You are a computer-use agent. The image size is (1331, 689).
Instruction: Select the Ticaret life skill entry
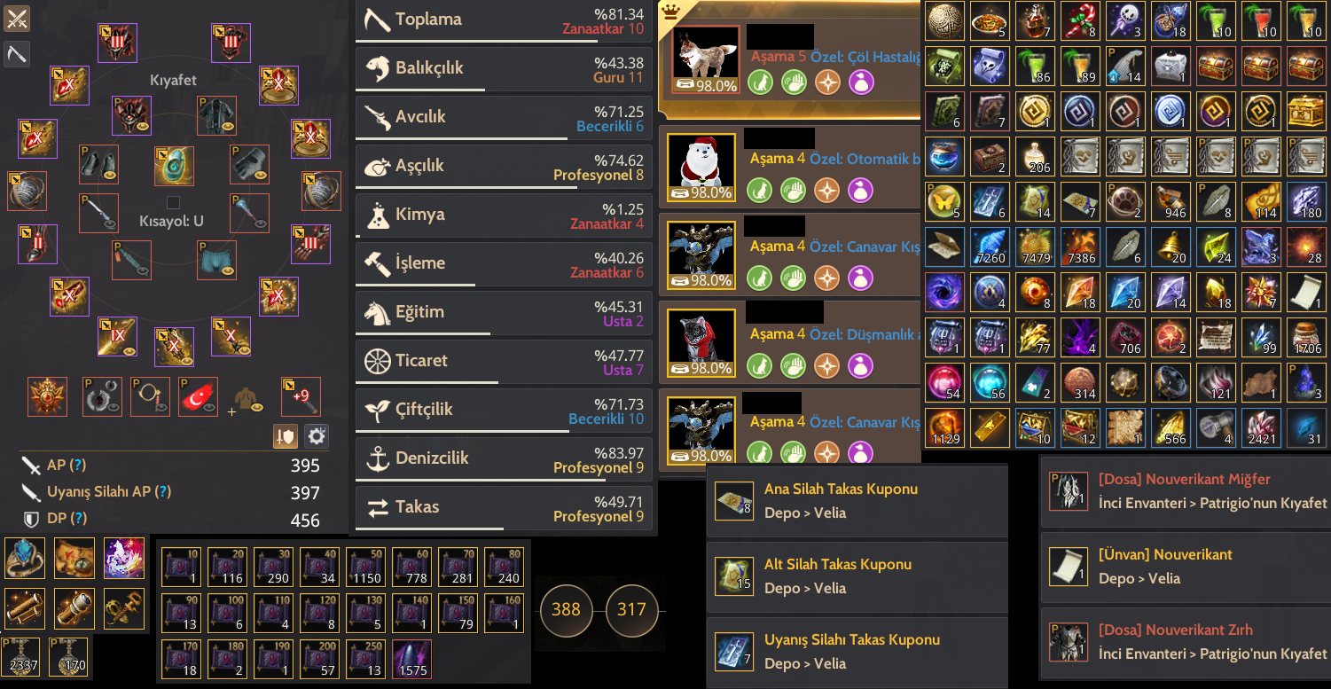tap(504, 361)
